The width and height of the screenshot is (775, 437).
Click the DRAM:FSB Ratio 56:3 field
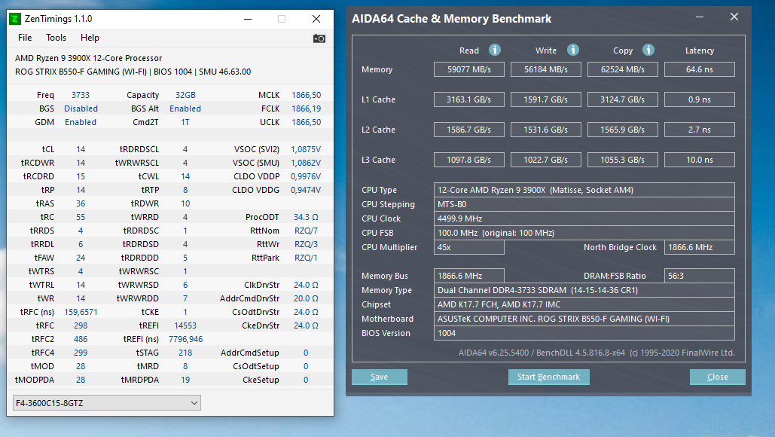click(700, 276)
